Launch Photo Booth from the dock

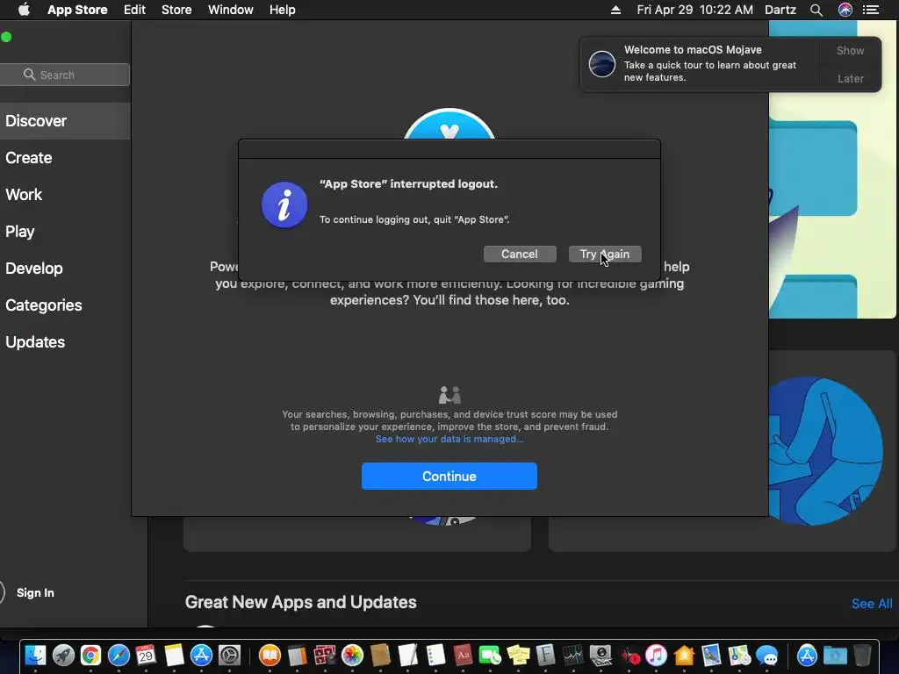click(325, 655)
